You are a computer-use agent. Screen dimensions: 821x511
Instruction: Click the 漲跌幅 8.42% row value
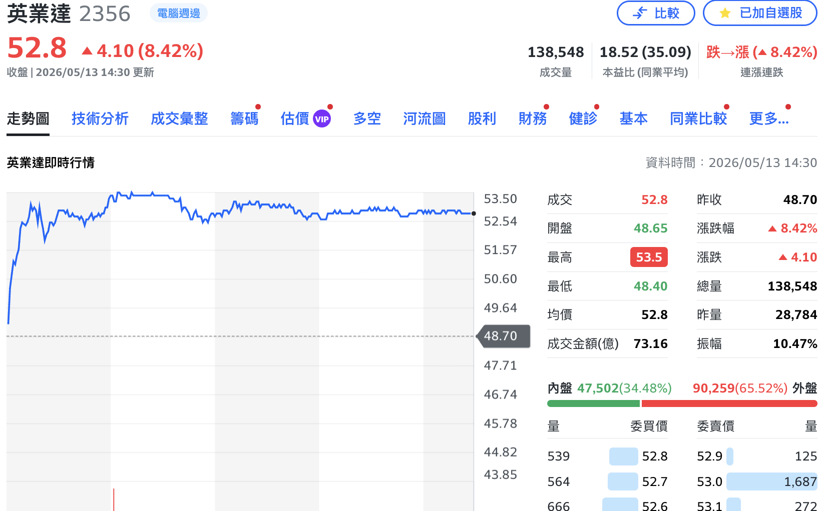tap(792, 228)
